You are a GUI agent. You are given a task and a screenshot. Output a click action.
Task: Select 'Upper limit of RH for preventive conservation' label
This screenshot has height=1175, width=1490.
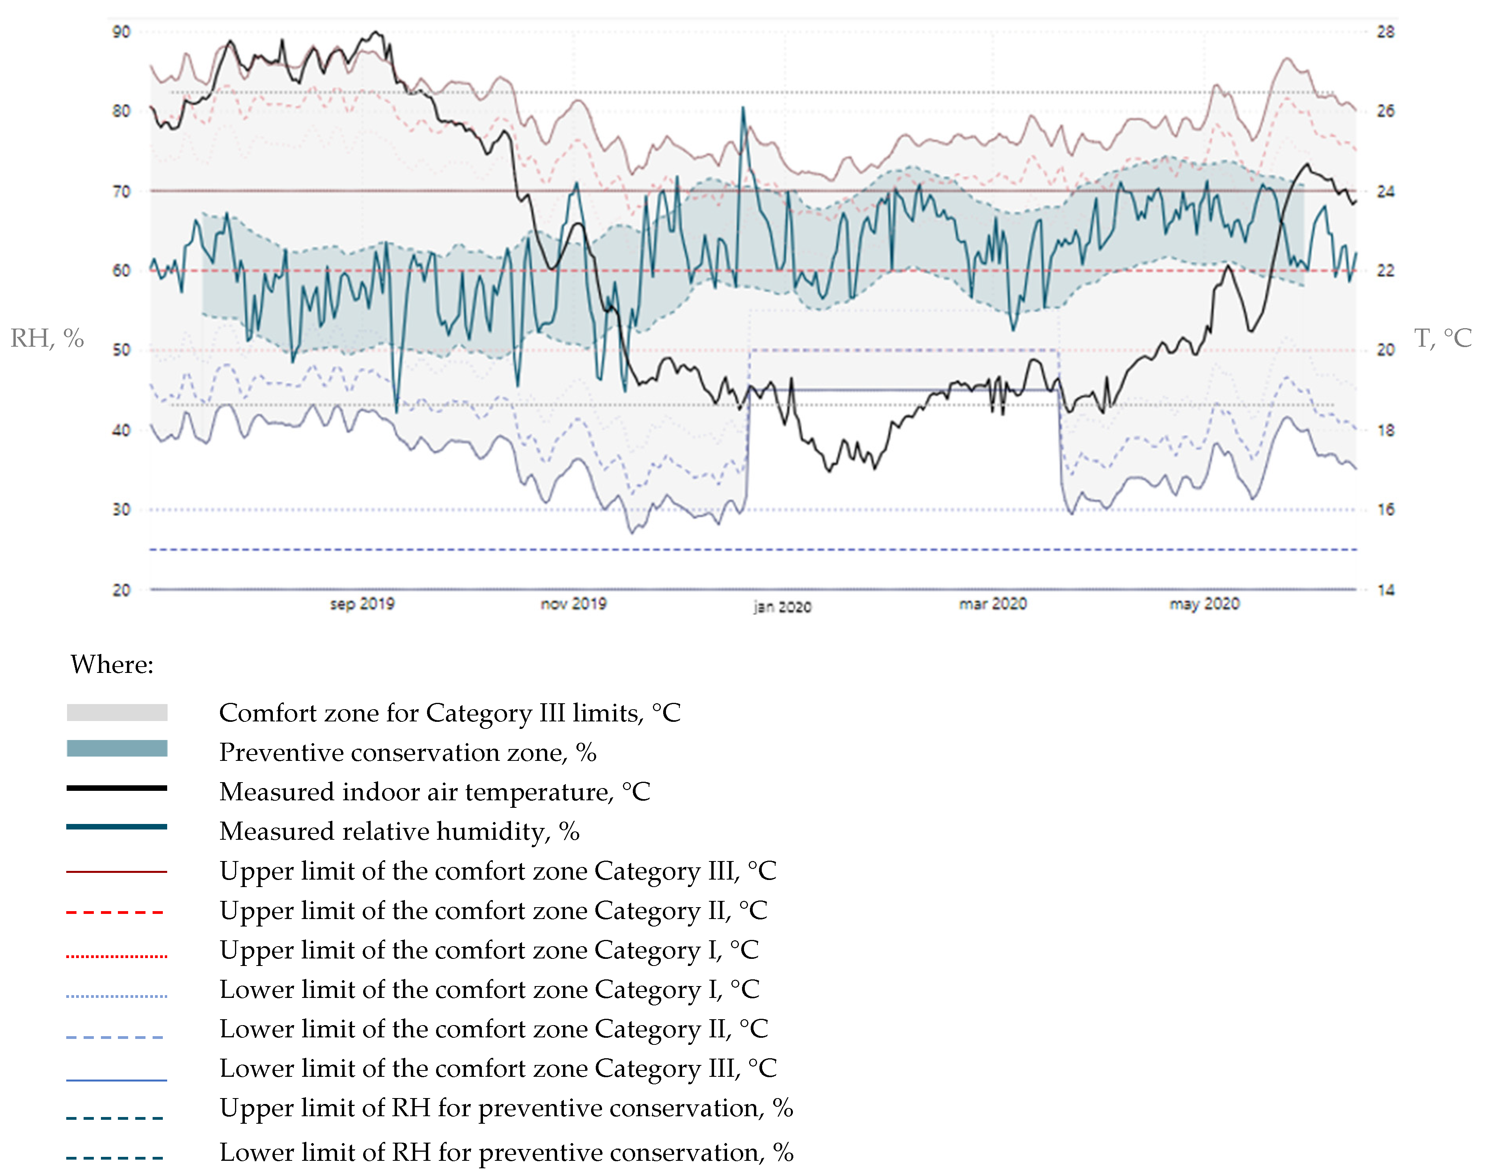tap(506, 1108)
